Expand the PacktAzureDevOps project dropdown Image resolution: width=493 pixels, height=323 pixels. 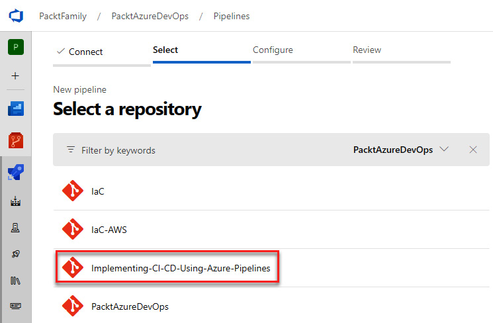[x=401, y=150]
